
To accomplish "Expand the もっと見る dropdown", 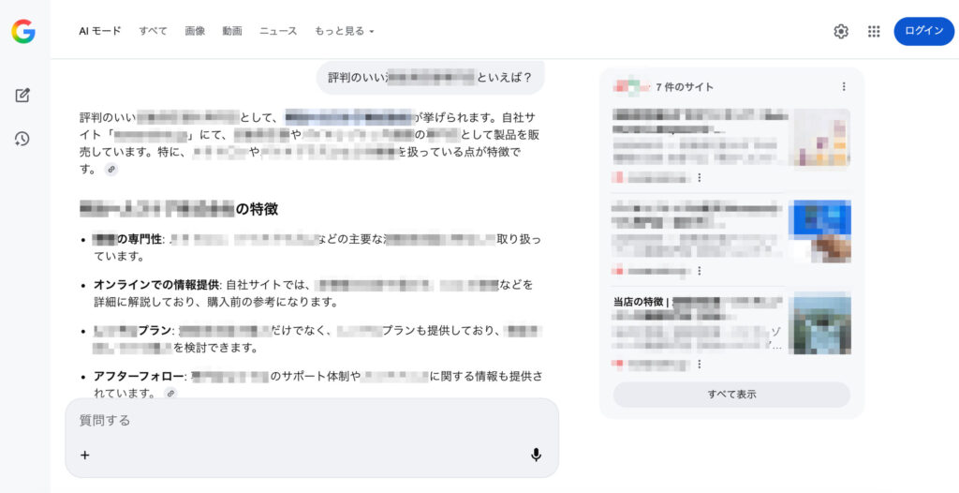I will pyautogui.click(x=344, y=31).
